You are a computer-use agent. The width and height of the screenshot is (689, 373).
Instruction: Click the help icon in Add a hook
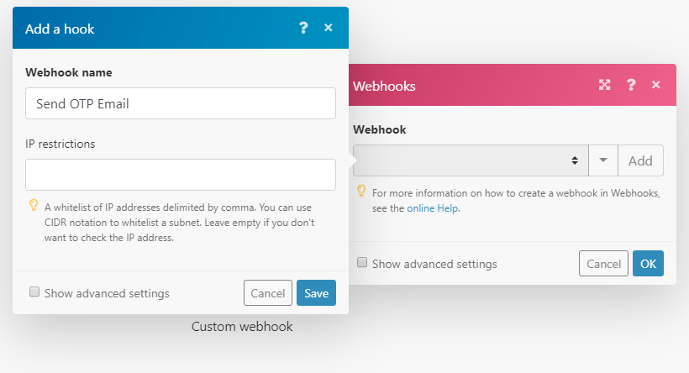(x=304, y=28)
